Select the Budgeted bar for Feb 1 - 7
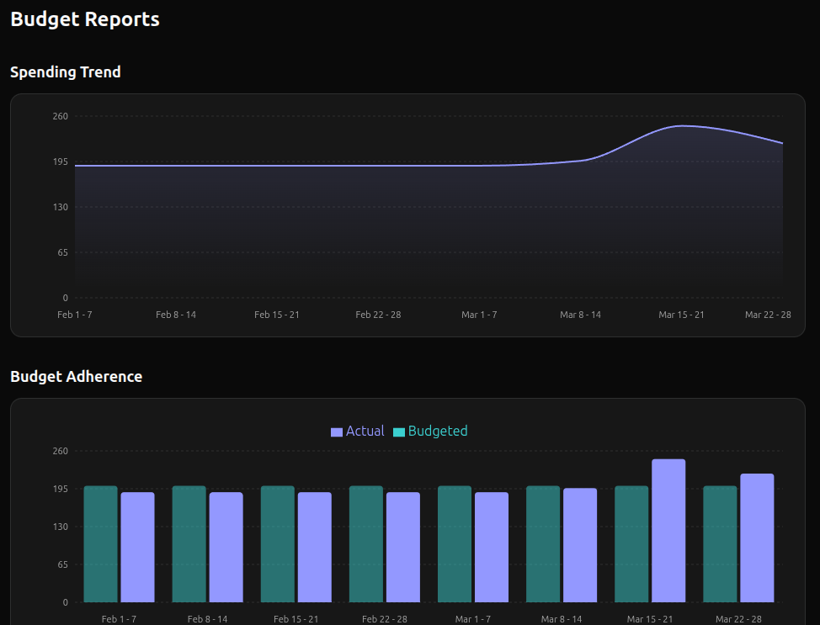Screen dimensions: 820x625 coord(99,543)
